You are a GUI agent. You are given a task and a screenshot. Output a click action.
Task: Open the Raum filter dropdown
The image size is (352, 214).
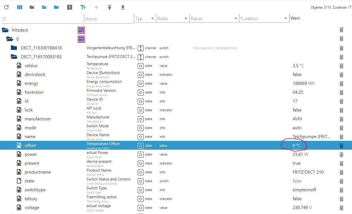click(236, 19)
